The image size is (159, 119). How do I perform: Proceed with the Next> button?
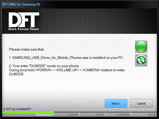pyautogui.click(x=116, y=103)
